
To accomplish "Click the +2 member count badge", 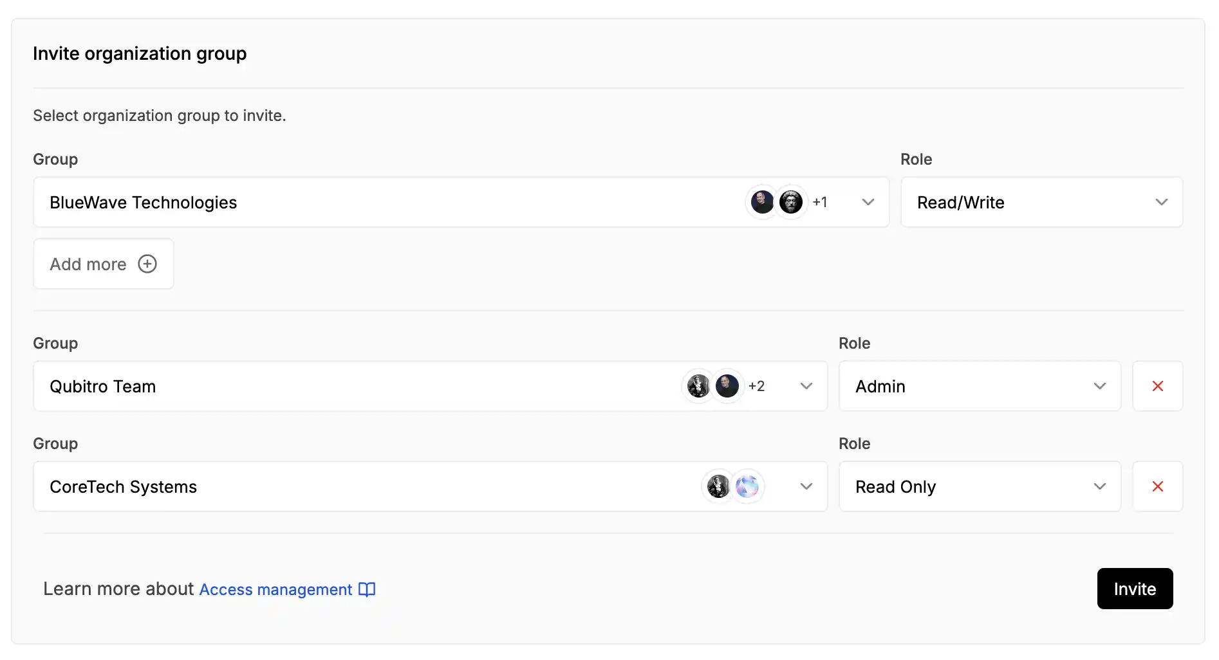I will tap(756, 386).
